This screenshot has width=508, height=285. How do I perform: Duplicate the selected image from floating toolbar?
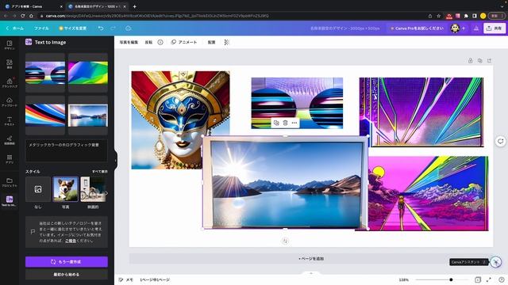(276, 123)
